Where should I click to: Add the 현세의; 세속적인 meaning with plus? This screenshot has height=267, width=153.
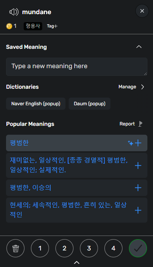138,210
